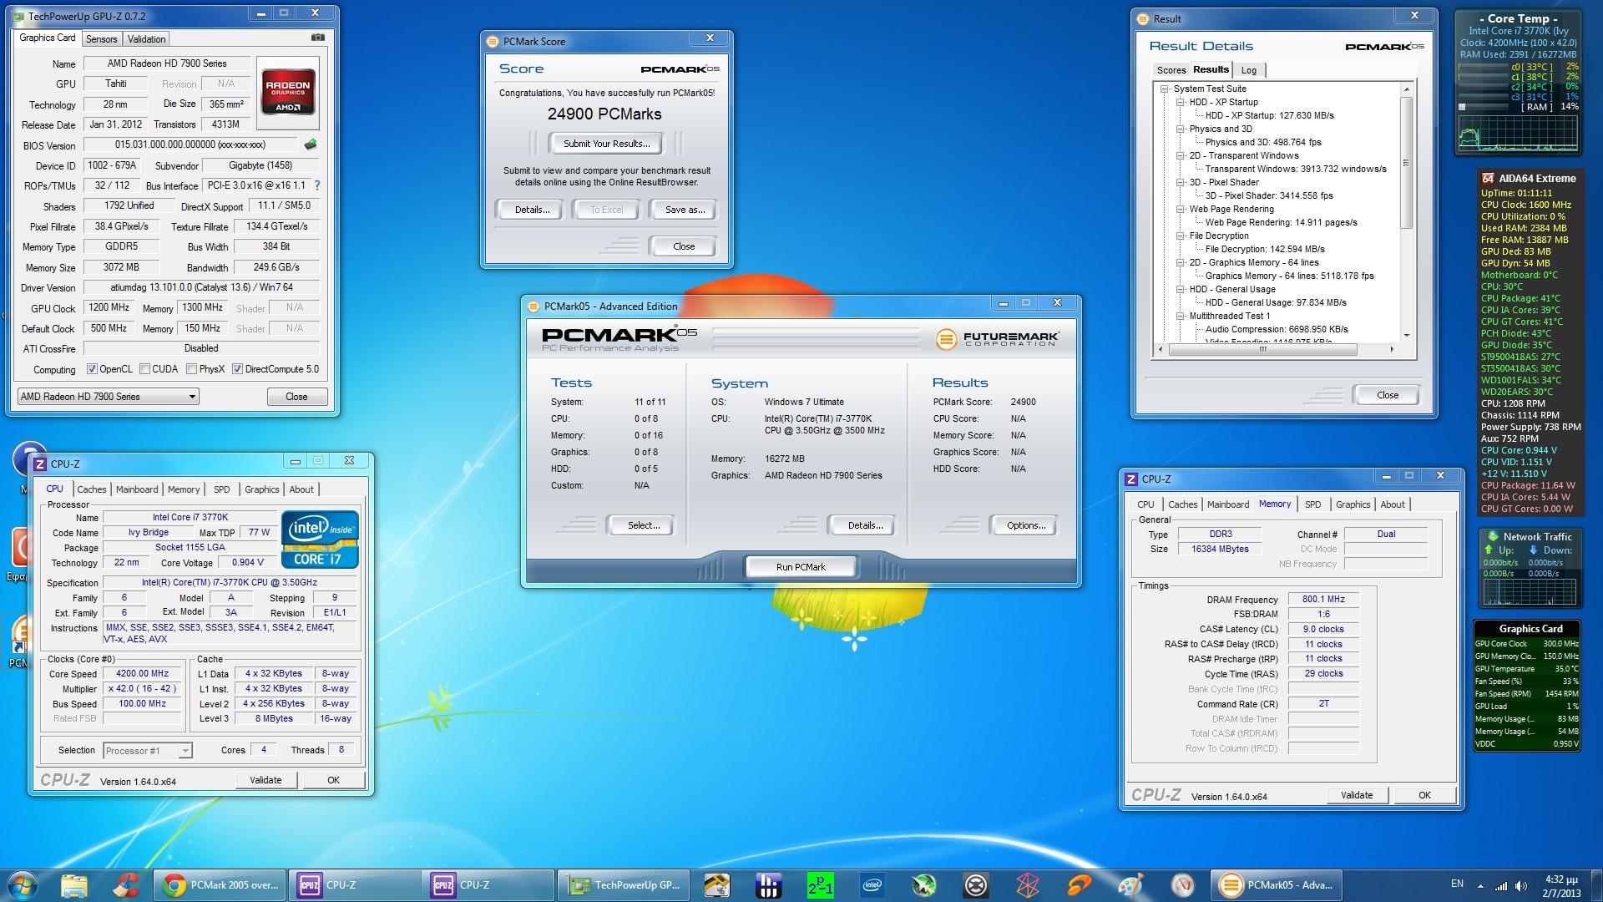Switch to TechPowerUp GPU-Z taskbar item

point(624,885)
